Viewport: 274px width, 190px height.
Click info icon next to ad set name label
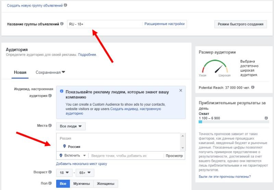pyautogui.click(x=62, y=24)
